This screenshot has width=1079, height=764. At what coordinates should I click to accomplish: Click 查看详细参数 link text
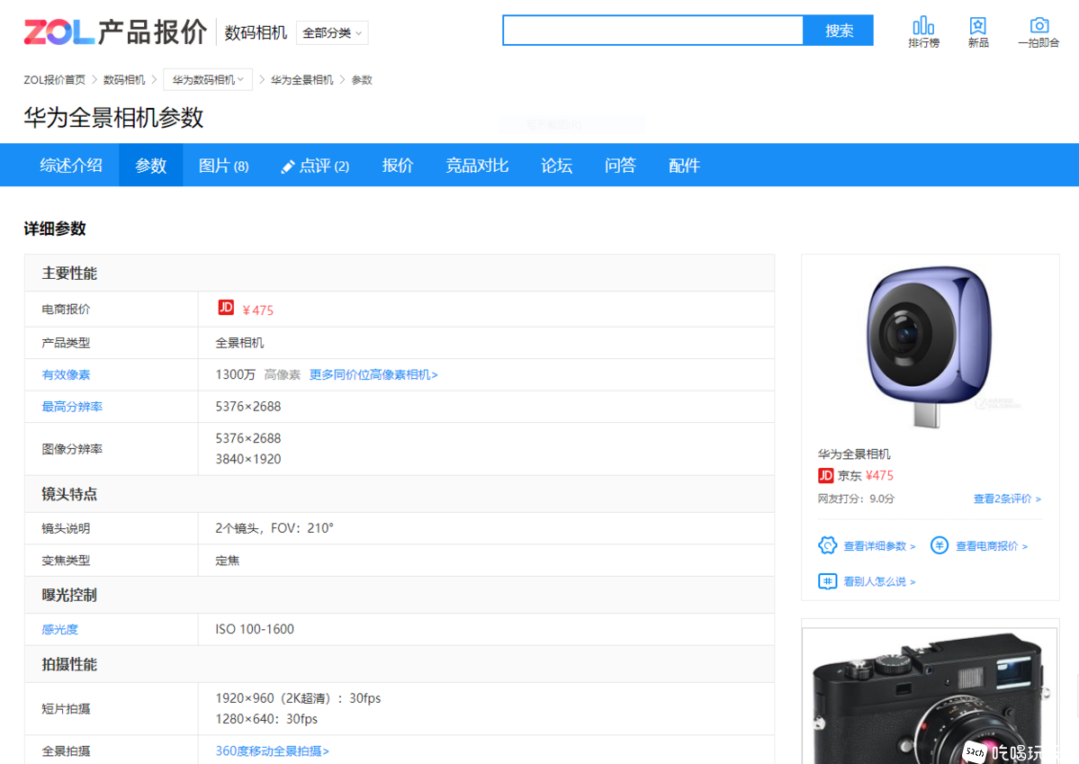[879, 546]
